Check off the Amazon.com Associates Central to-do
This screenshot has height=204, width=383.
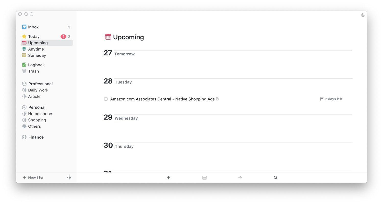106,99
